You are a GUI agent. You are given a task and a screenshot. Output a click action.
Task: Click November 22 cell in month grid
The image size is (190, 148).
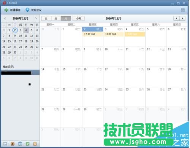71,97
